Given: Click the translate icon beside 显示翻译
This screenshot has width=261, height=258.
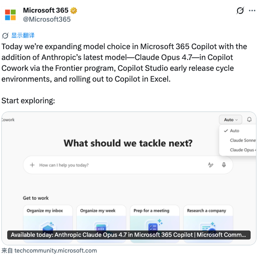Looking at the screenshot, I should [5, 36].
